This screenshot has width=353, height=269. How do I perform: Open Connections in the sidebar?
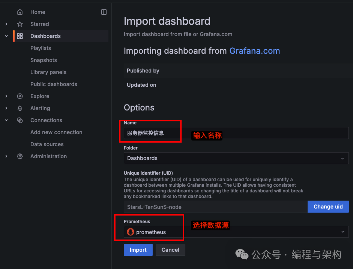tap(46, 120)
